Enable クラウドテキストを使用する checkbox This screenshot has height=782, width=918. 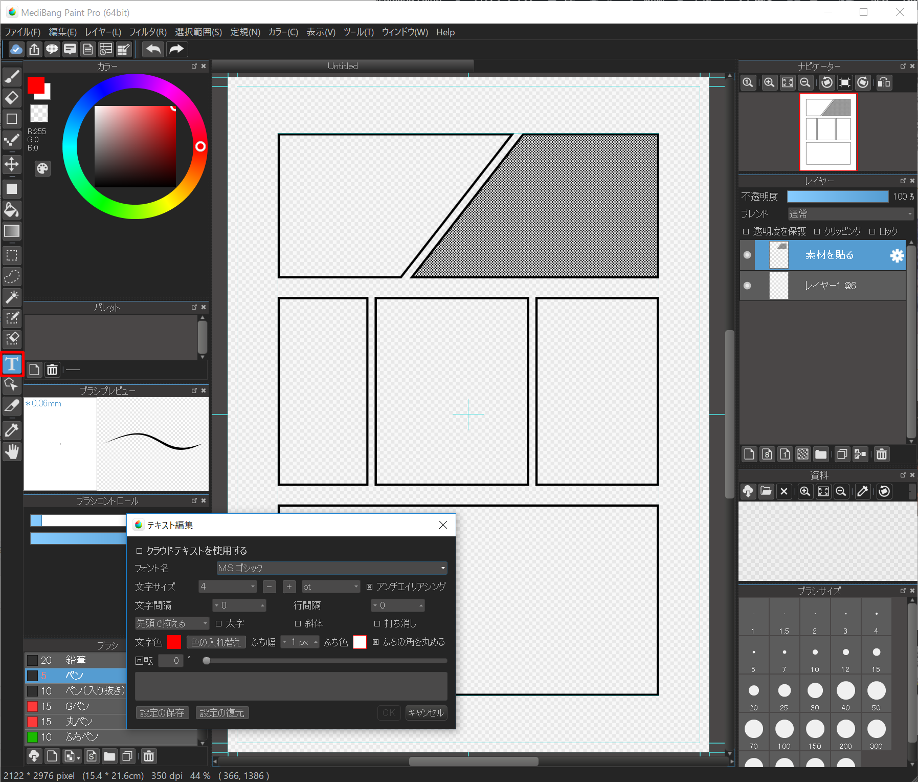click(139, 551)
